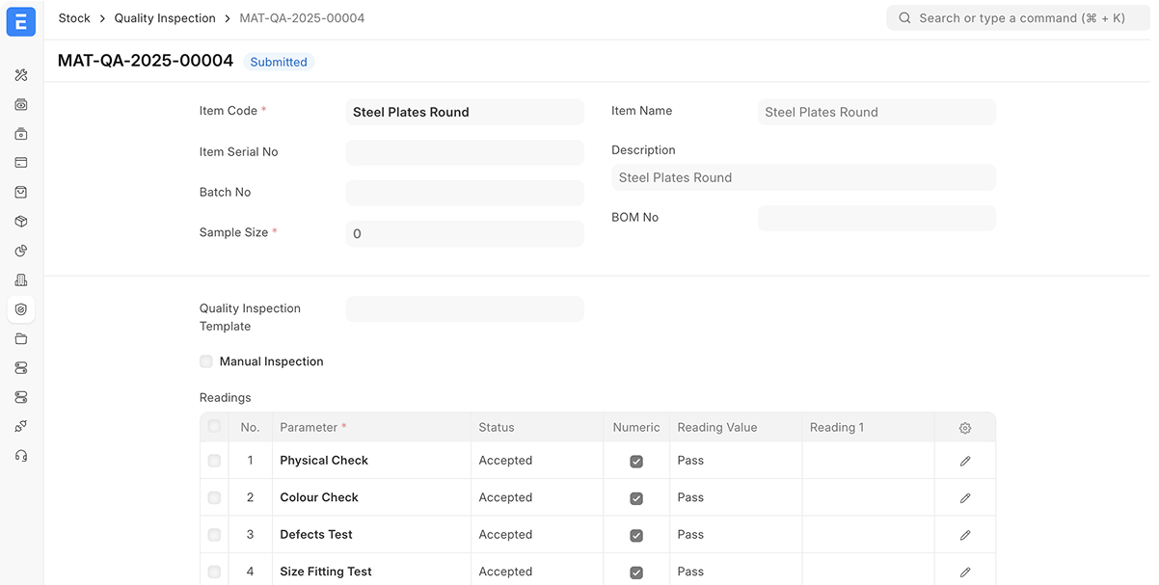Click the Sample Size field
1159x585 pixels.
coord(465,233)
